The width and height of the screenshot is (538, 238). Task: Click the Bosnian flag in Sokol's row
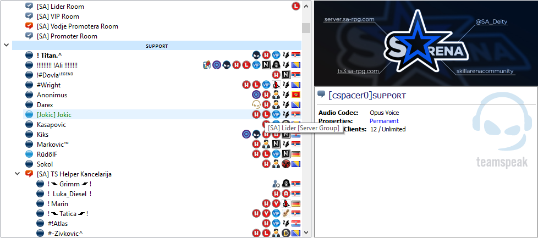click(x=296, y=164)
